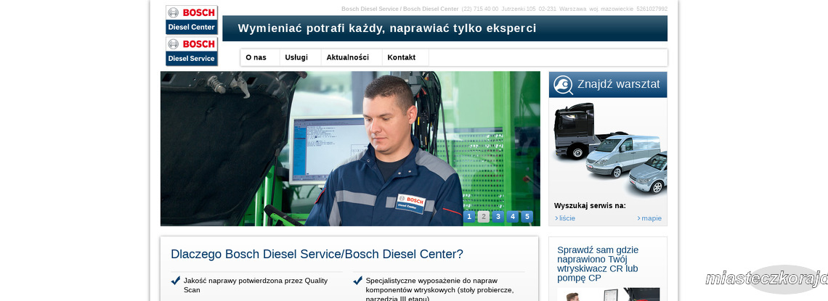This screenshot has height=301, width=828.
Task: Click the 'Jakość naprawy potwierdzona przez Quality Scan' text
Action: pyautogui.click(x=256, y=285)
